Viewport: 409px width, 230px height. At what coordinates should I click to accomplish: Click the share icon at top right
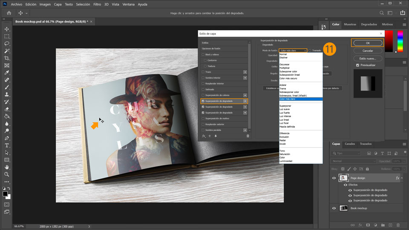403,13
